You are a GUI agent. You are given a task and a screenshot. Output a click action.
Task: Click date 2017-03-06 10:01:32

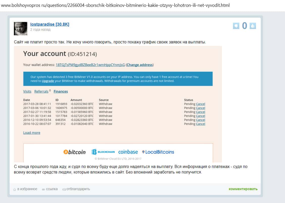[37, 108]
